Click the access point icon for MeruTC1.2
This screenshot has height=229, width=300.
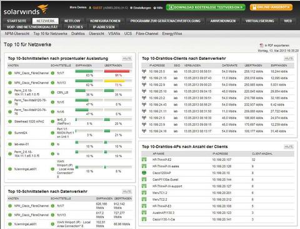(144, 193)
